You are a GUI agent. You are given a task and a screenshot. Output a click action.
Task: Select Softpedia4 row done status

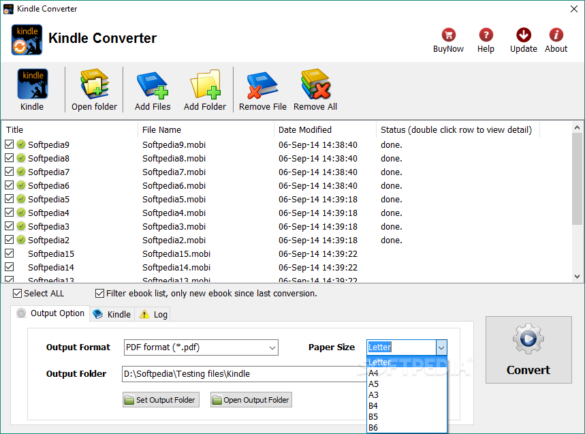coord(392,213)
